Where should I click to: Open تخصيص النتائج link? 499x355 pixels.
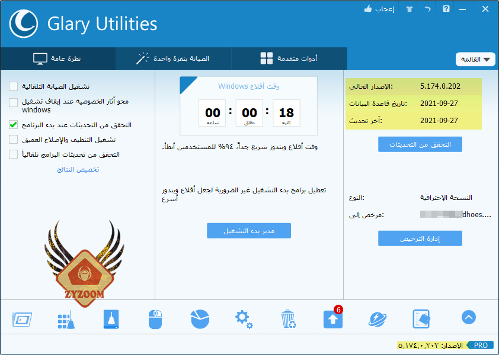(78, 169)
